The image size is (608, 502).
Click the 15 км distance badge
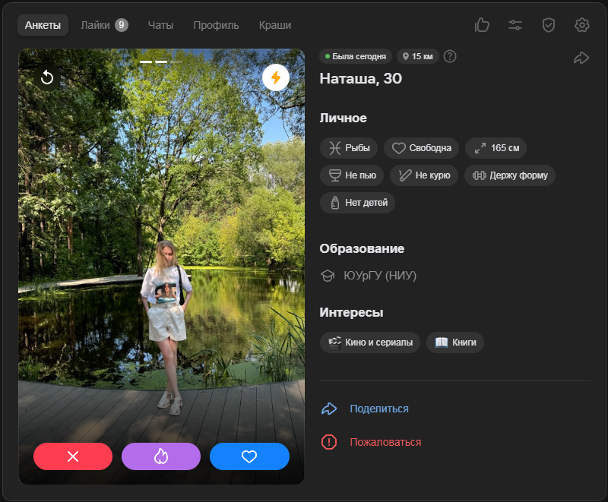tap(417, 56)
